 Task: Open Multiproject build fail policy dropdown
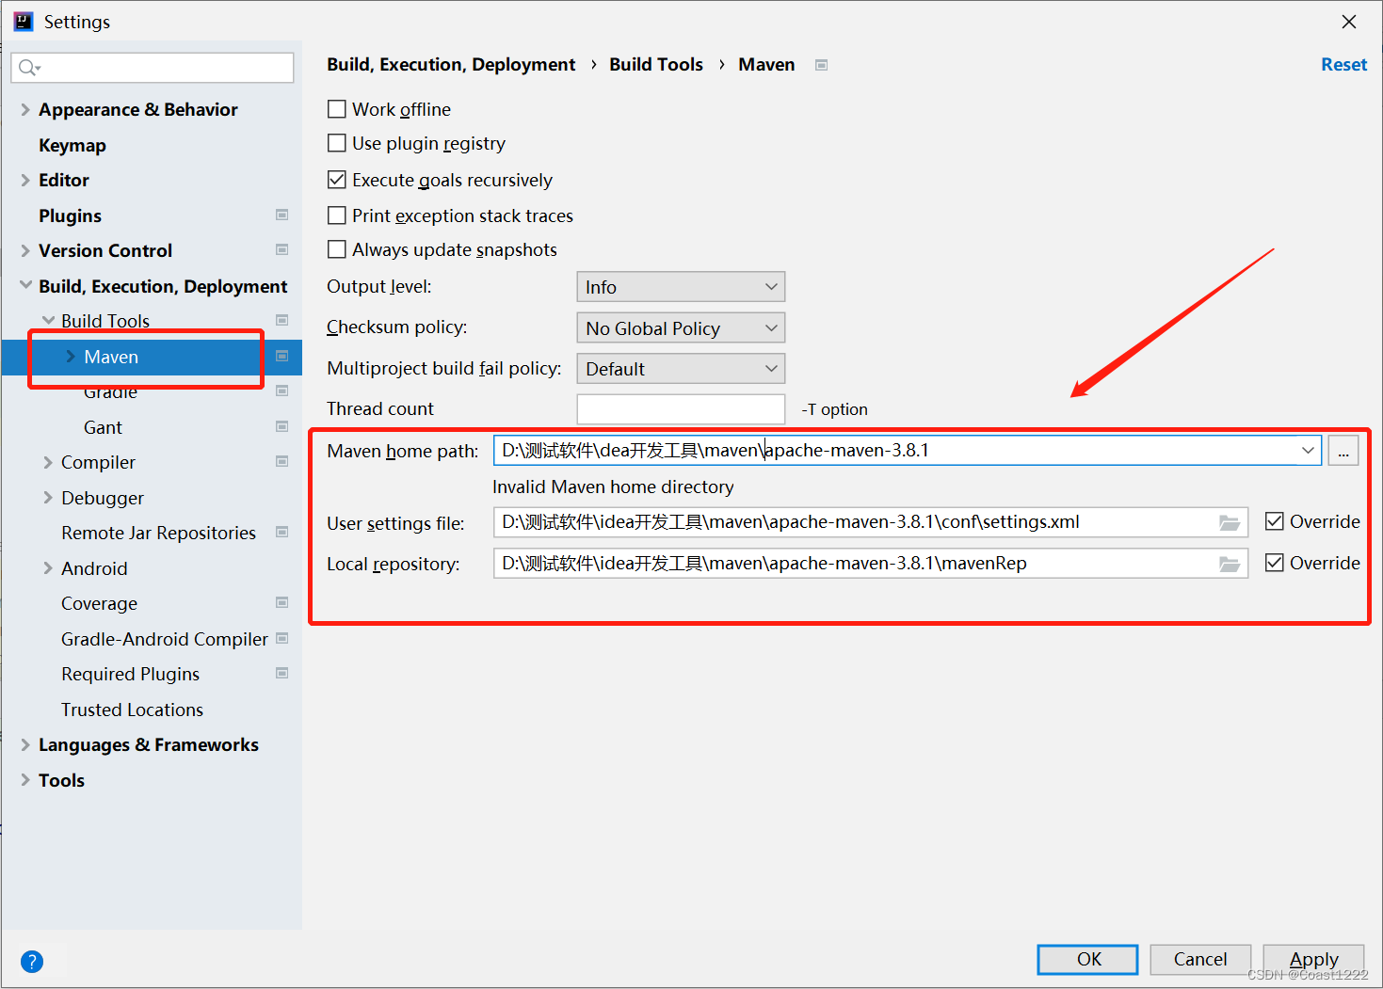681,369
